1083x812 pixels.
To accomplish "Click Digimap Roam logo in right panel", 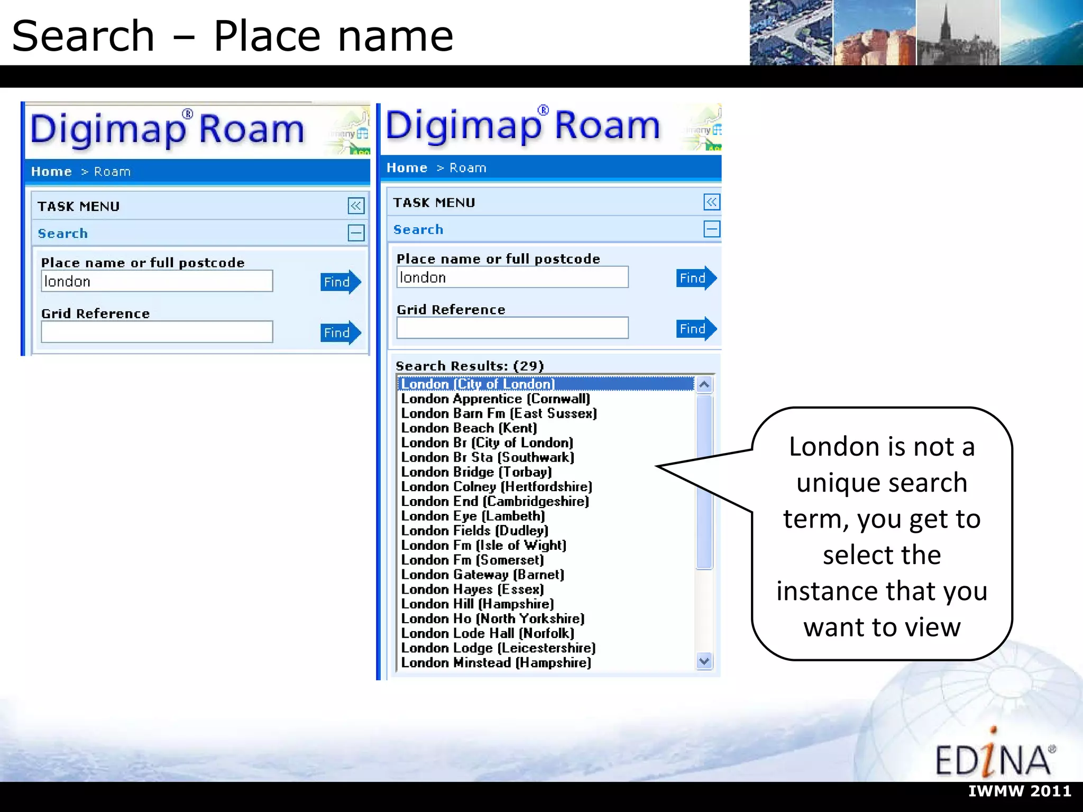I will (x=522, y=126).
